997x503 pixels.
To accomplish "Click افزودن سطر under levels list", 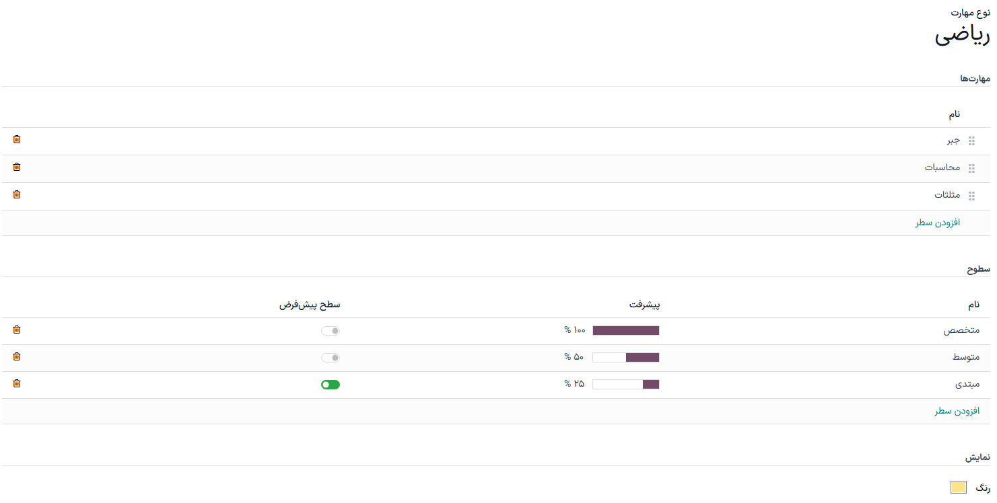I will (x=957, y=411).
